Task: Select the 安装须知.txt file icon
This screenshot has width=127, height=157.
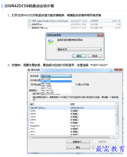Action: coord(29,24)
